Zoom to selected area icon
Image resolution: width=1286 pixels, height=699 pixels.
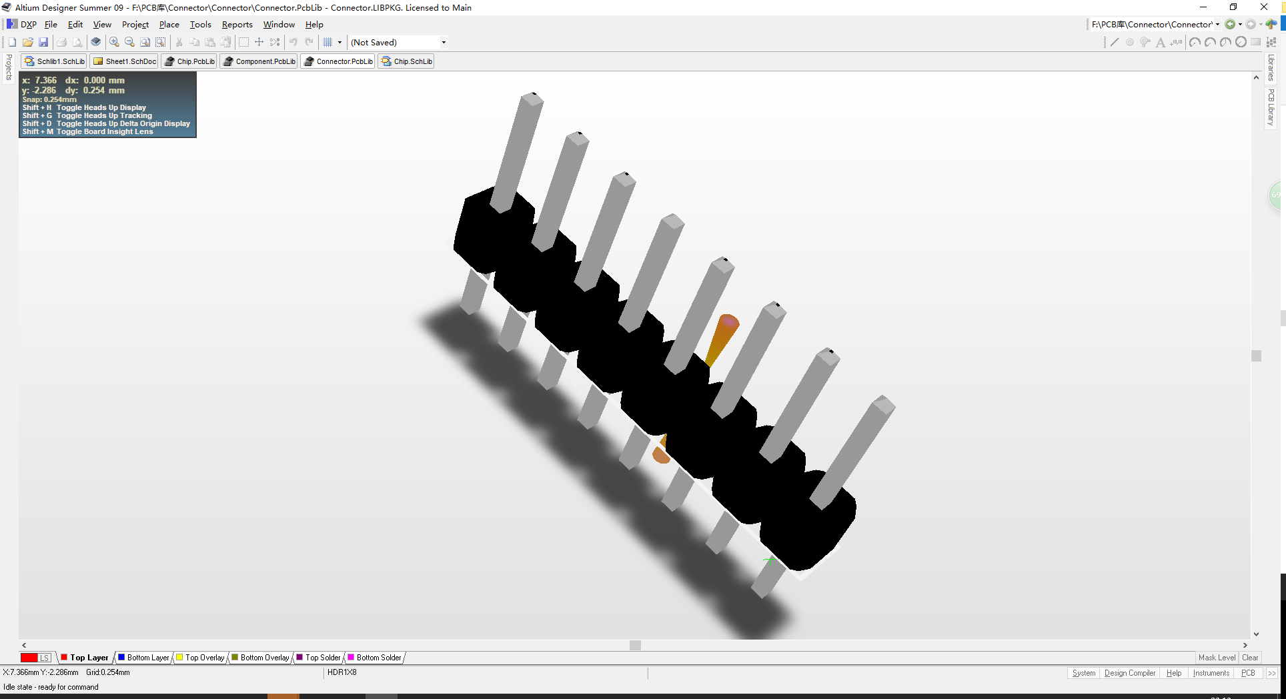tap(161, 42)
